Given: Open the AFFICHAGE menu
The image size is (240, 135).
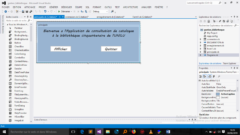Looking at the screenshot, I should [30, 7].
